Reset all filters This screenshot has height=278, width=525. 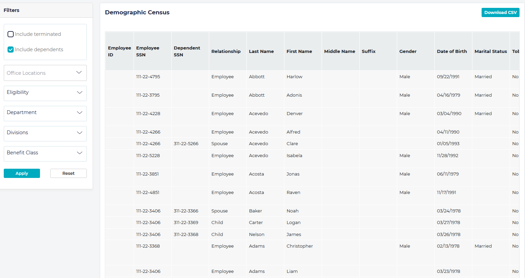tap(68, 173)
